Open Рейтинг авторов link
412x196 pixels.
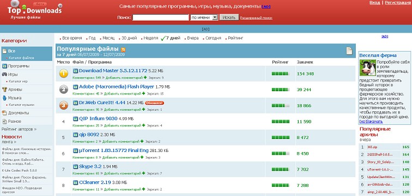[19, 129]
